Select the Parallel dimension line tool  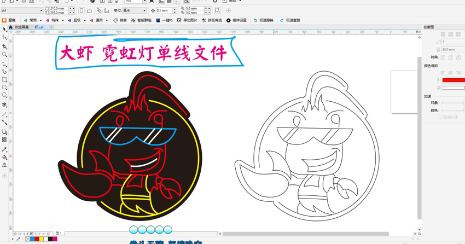click(4, 114)
